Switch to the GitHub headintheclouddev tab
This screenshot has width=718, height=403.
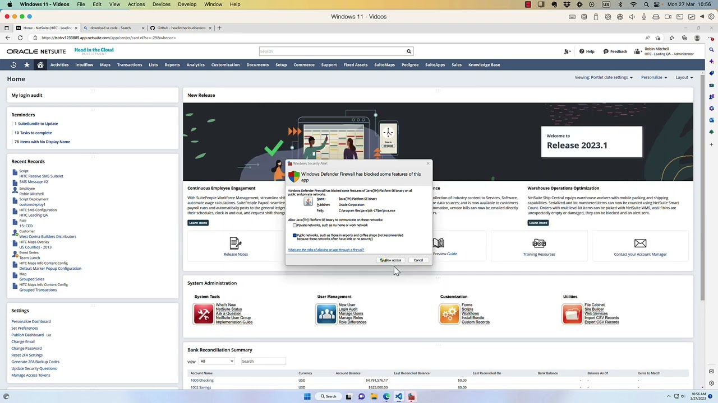pos(181,28)
